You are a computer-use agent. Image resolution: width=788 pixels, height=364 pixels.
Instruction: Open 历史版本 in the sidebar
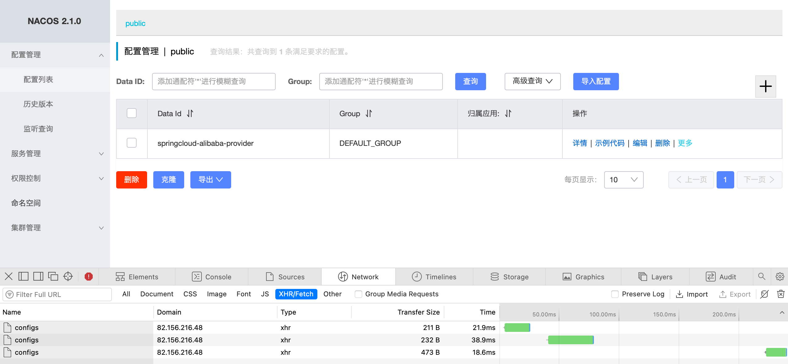coord(55,104)
